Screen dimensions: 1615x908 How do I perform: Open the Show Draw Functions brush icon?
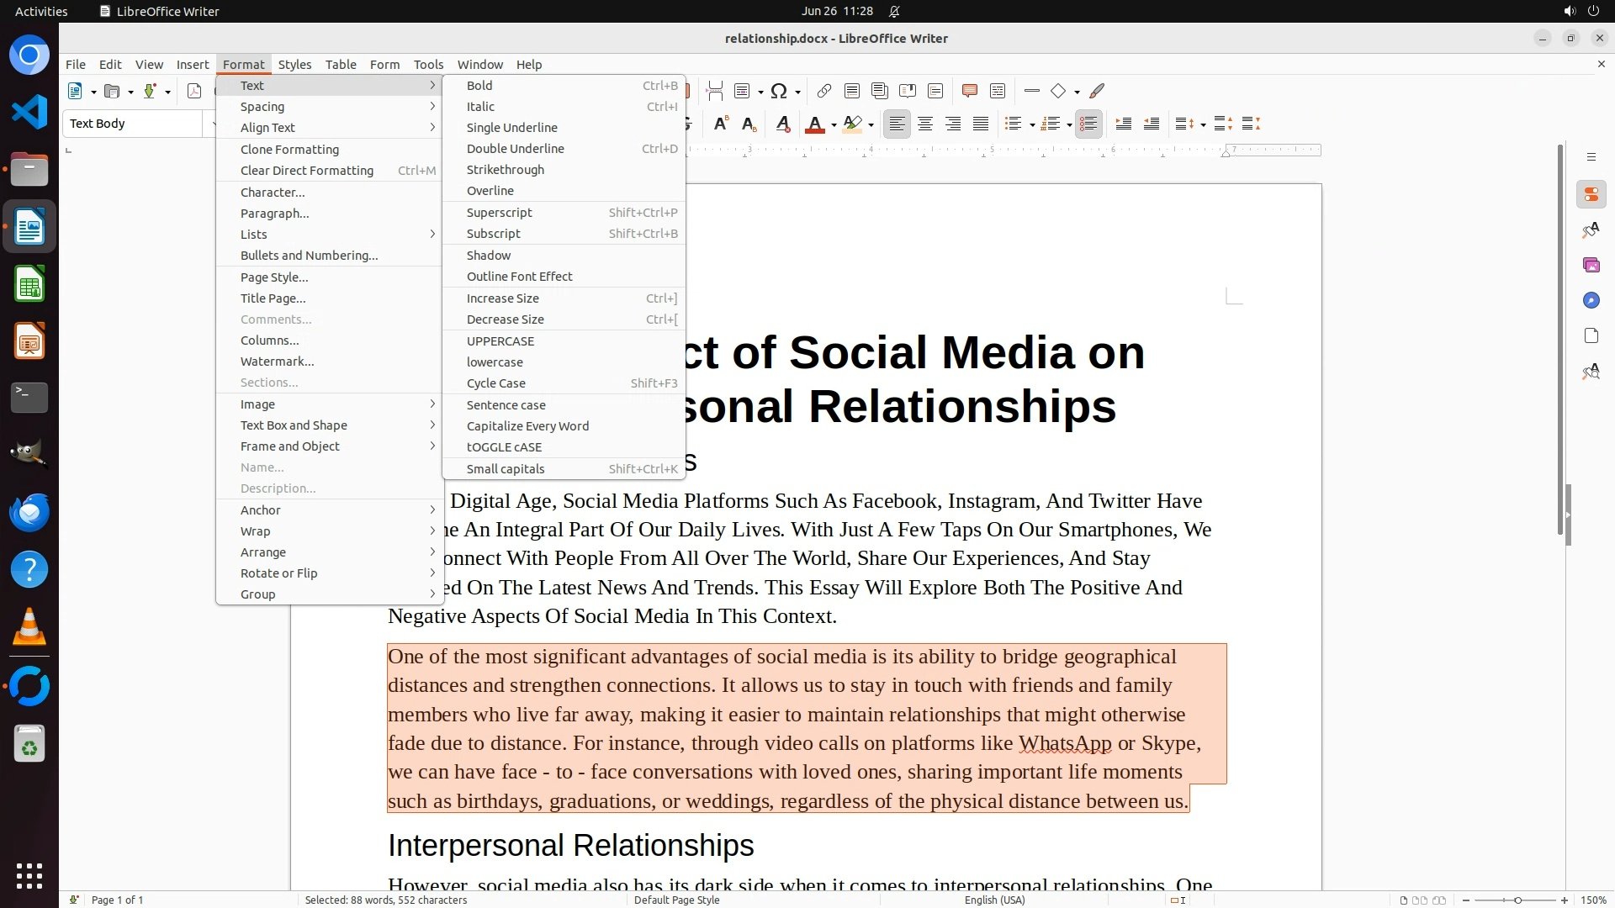pyautogui.click(x=1097, y=92)
